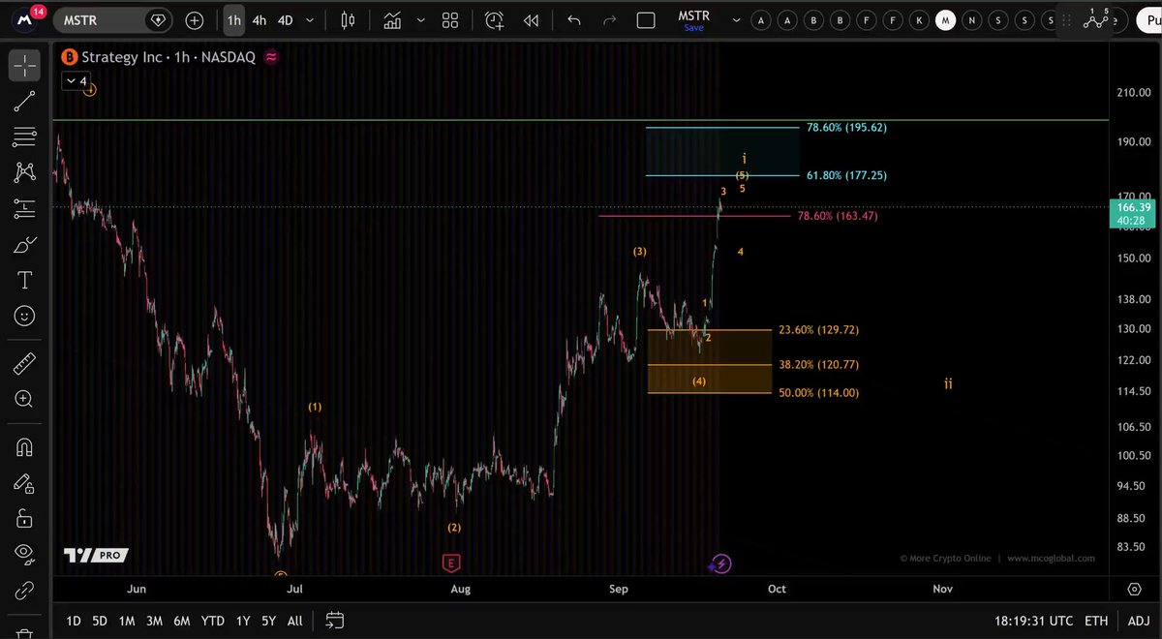Click the red earnings E marker
This screenshot has height=639, width=1162.
coord(449,563)
